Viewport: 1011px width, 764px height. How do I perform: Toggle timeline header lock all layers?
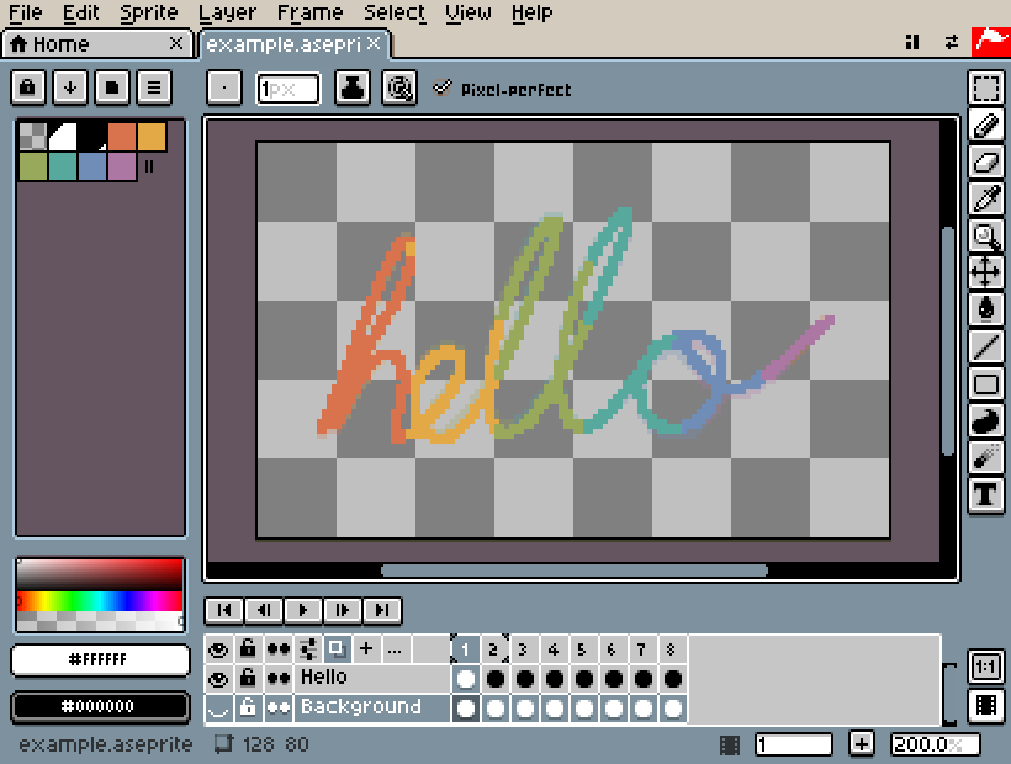248,649
